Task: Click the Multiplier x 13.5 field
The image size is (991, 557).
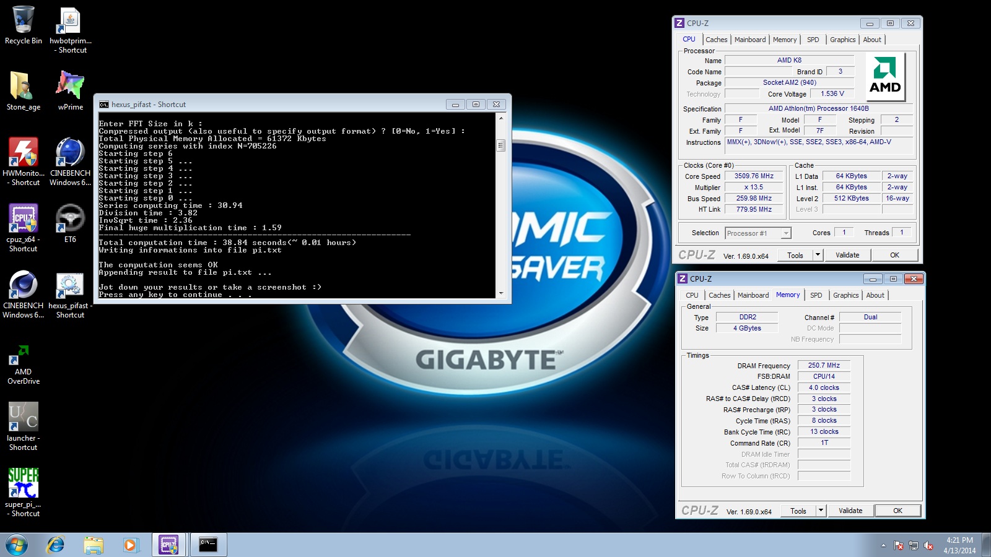Action: coord(754,188)
